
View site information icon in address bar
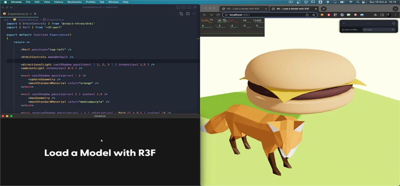coord(226,15)
